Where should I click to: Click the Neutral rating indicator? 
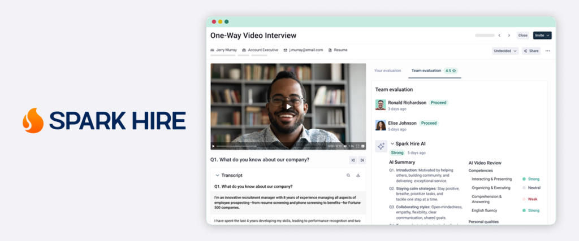click(532, 187)
